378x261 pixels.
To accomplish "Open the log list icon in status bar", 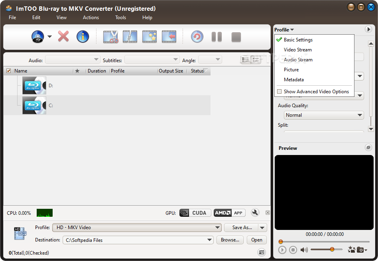I will click(262, 252).
